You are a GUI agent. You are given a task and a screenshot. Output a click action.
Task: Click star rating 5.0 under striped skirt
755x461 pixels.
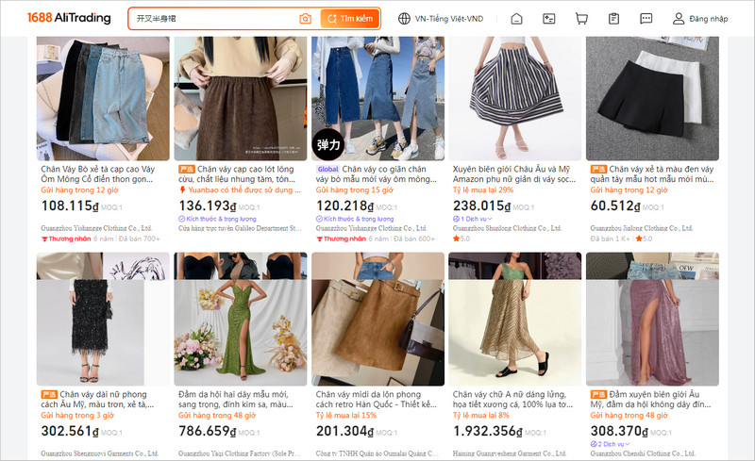pos(461,239)
